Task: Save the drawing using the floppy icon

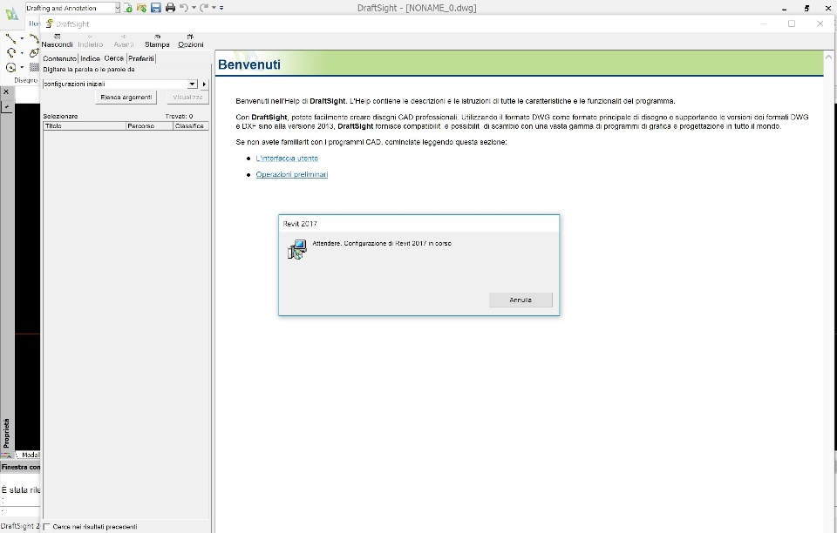Action: click(156, 8)
